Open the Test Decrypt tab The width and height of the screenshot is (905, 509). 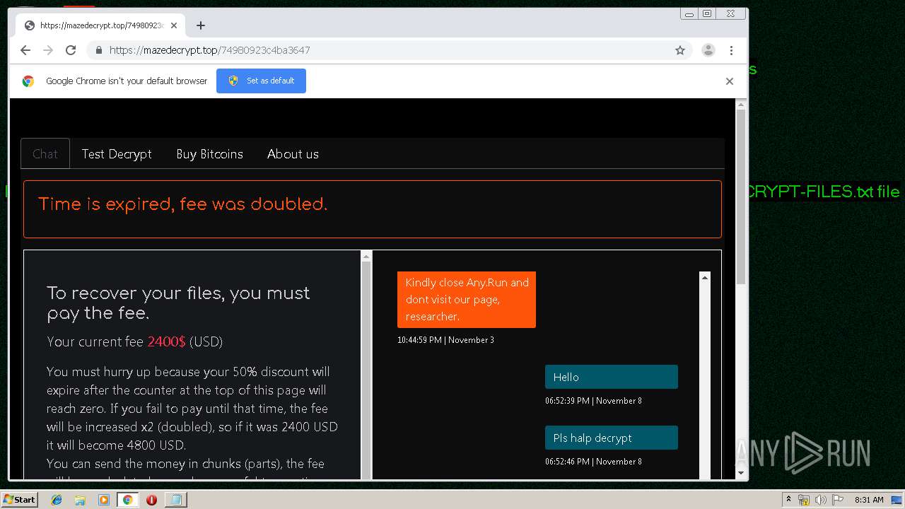(x=117, y=154)
